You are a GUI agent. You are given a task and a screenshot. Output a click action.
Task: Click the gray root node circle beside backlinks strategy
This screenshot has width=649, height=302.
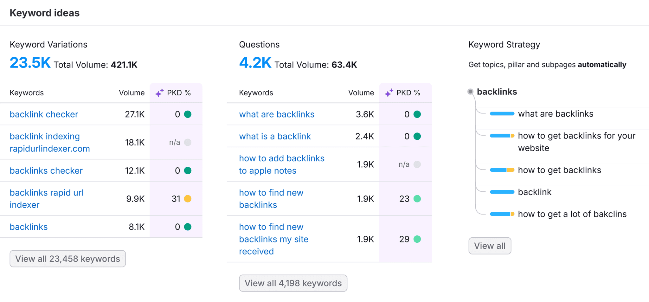[x=470, y=91]
